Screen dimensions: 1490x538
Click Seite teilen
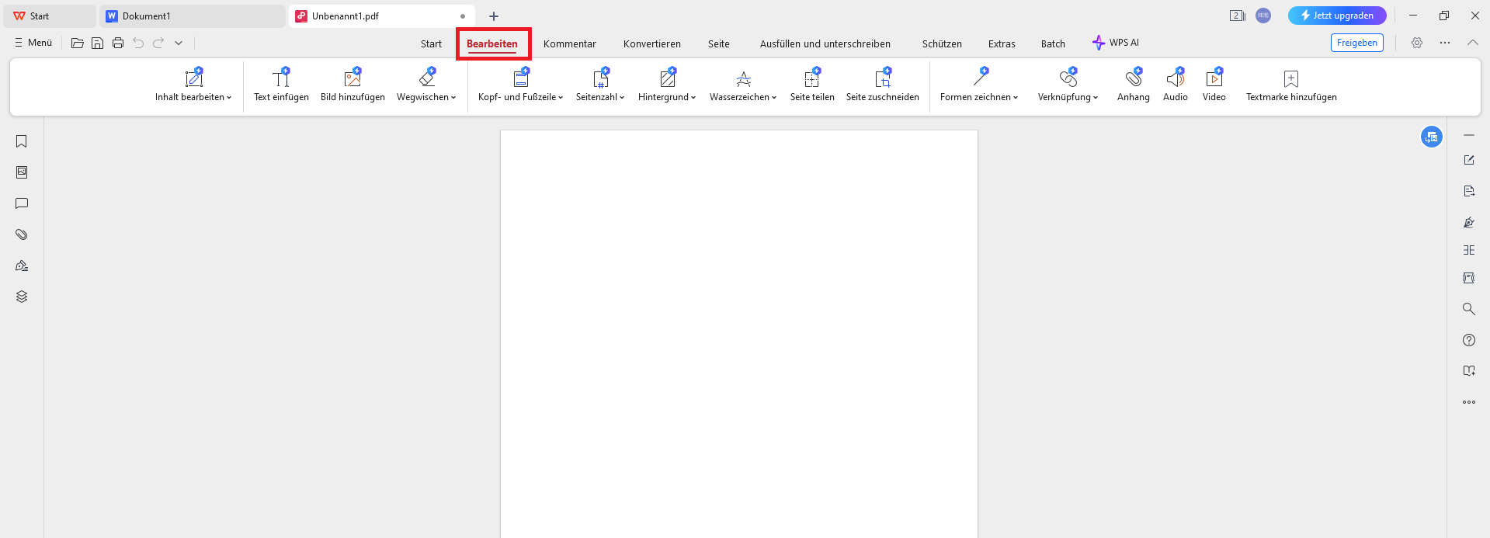pyautogui.click(x=812, y=86)
